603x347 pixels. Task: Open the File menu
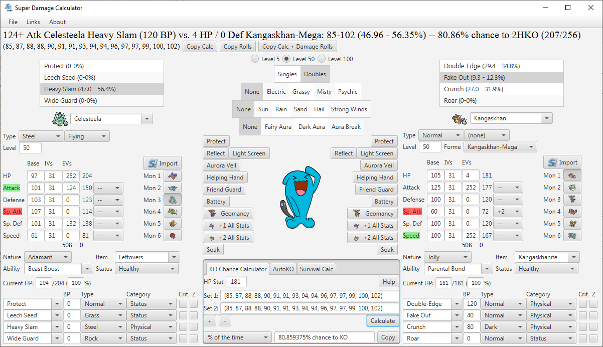[x=13, y=22]
